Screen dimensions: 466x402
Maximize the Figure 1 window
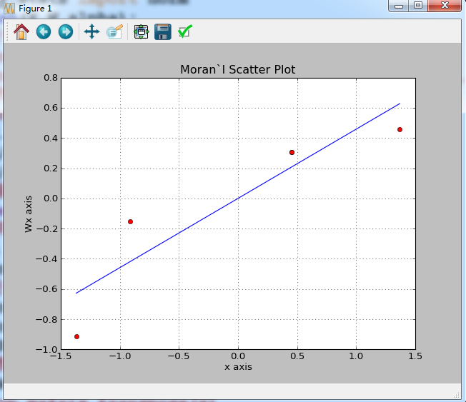[418, 6]
